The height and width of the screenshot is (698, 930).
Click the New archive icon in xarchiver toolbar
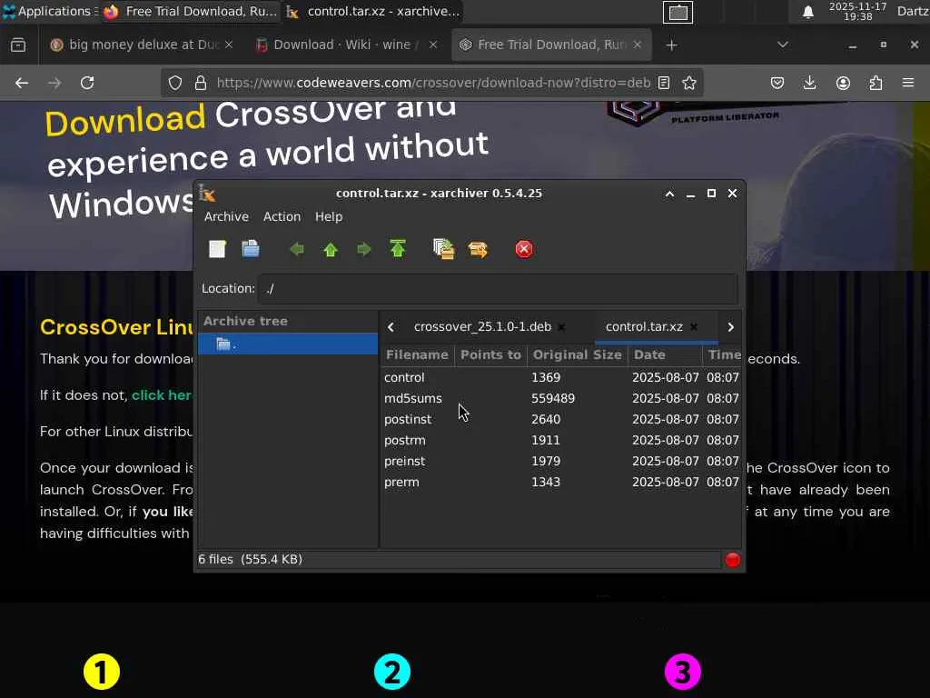217,249
